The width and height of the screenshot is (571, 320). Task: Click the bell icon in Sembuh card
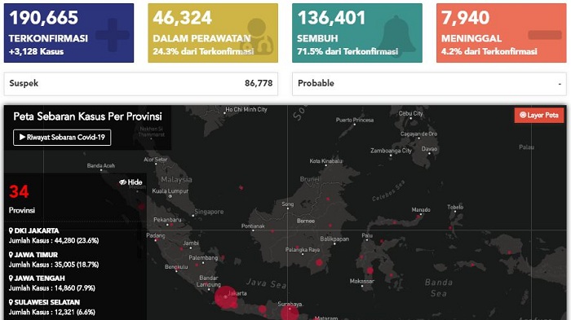[x=396, y=36]
